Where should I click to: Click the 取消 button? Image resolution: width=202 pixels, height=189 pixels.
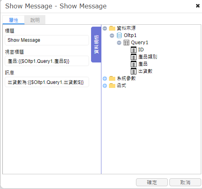(185, 182)
